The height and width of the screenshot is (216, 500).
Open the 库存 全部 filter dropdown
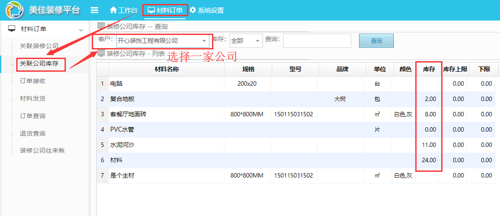(258, 41)
